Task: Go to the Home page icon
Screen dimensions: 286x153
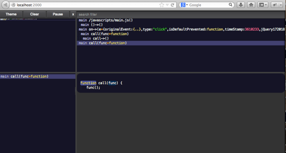Action: tap(251, 5)
